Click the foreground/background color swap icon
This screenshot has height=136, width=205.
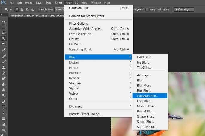click(5, 134)
